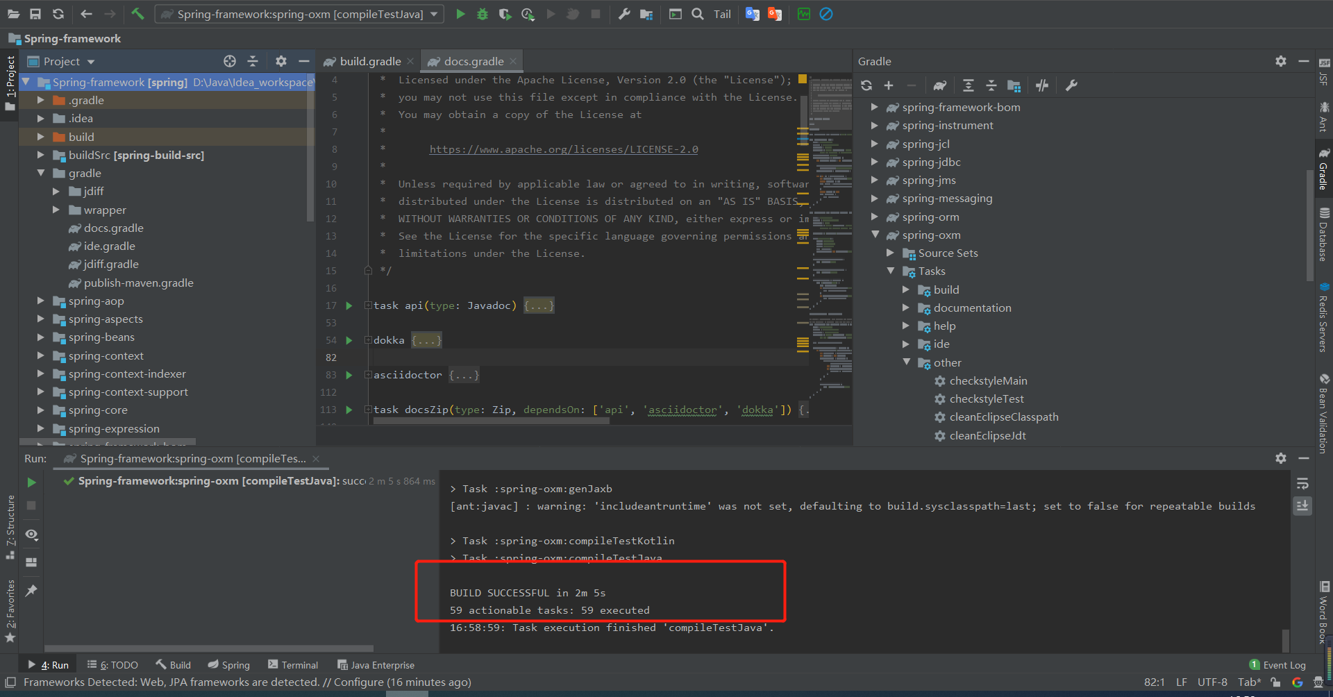Run the configuration with the green play icon
Screen dimensions: 1333x697
460,14
